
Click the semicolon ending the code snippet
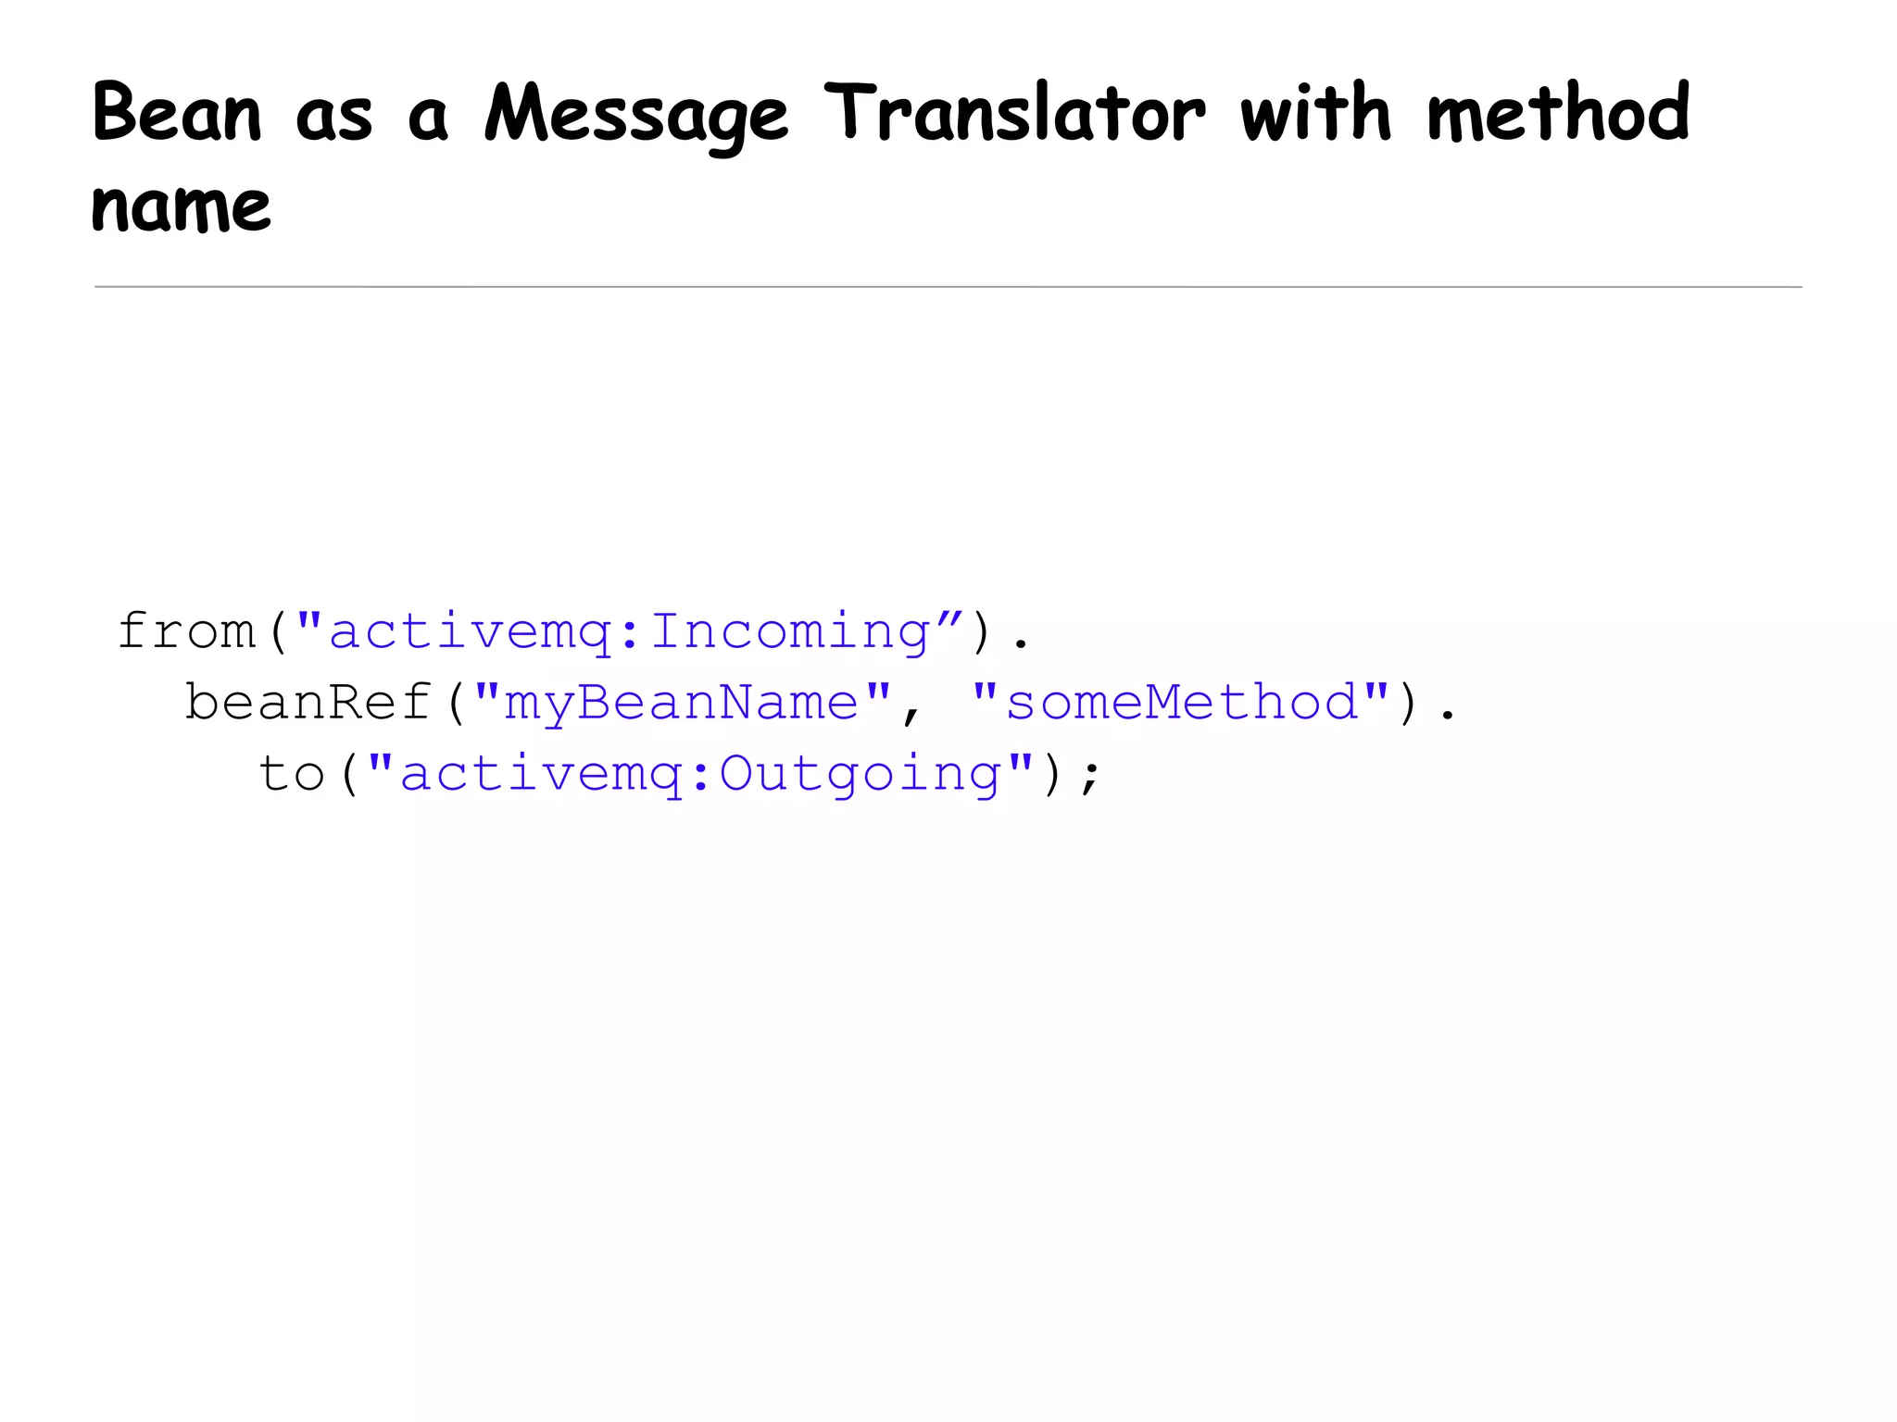pyautogui.click(x=1090, y=779)
